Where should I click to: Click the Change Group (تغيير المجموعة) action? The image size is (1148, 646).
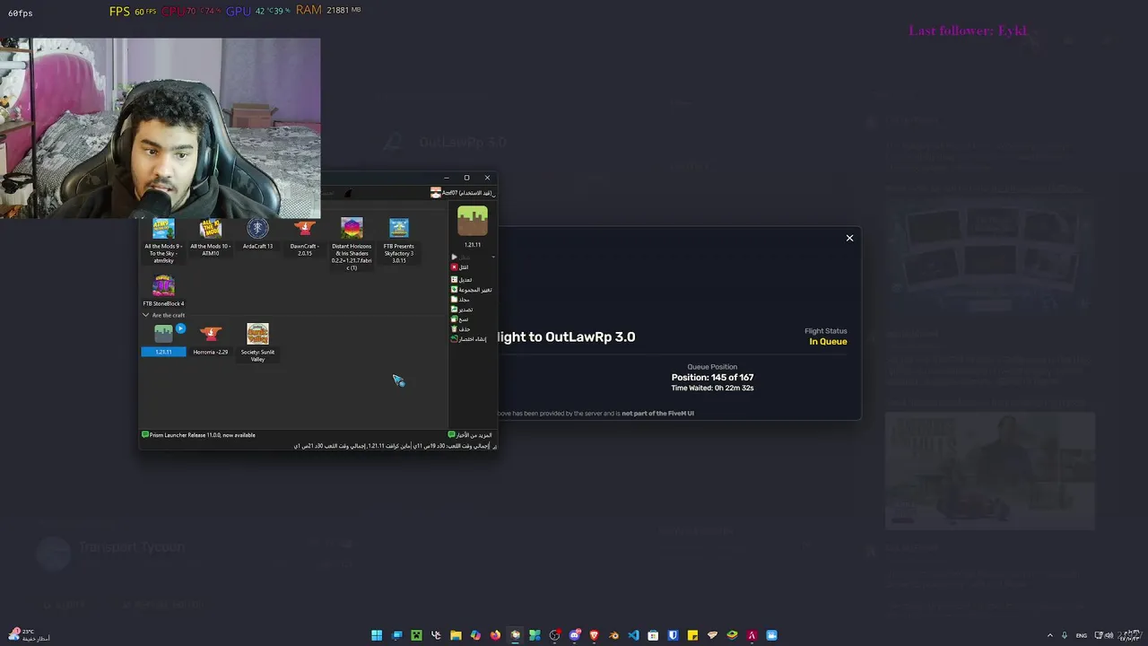pyautogui.click(x=471, y=290)
